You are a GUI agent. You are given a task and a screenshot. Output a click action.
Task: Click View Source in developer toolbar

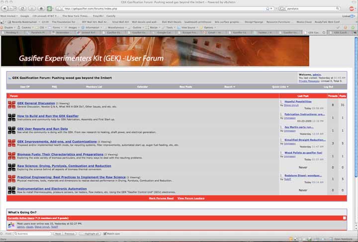coord(187,27)
